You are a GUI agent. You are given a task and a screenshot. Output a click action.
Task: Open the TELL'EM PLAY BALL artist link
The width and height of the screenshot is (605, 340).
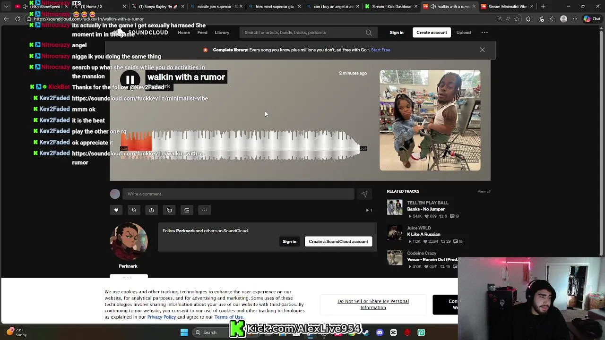coord(428,203)
